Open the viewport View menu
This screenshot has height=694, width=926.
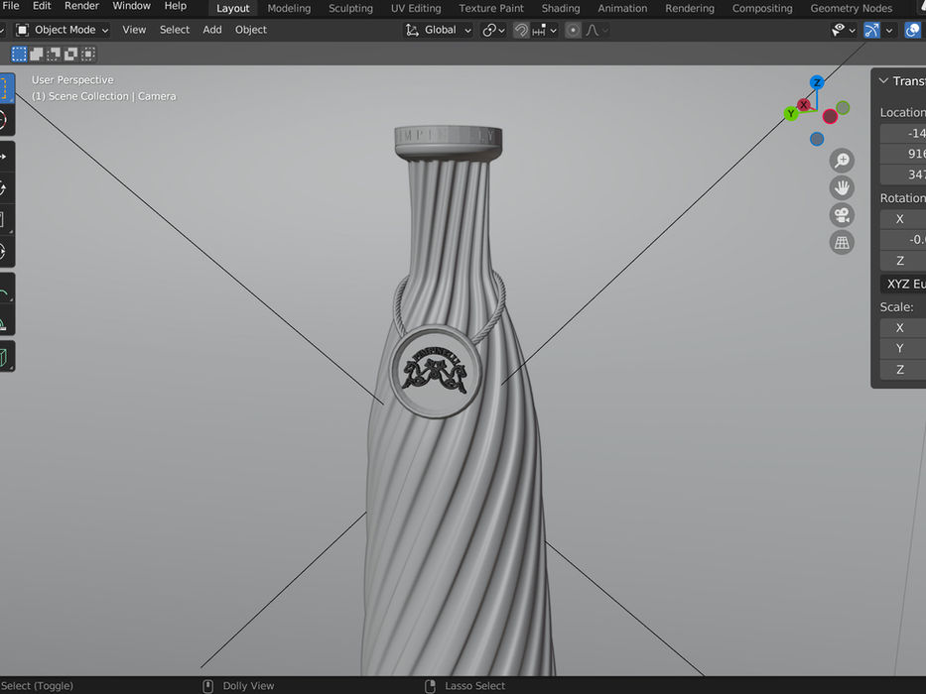point(134,30)
